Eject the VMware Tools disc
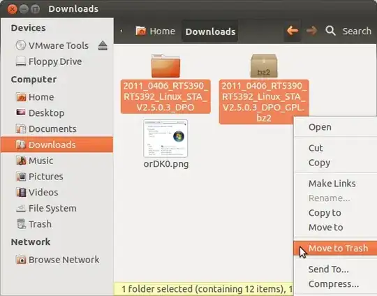Viewport: 377px width, 296px height. pos(103,45)
